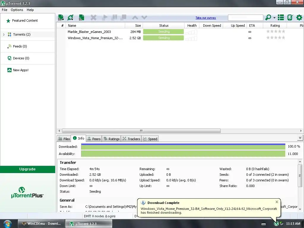The width and height of the screenshot is (304, 228).
Task: Click the green Upgrade button
Action: point(28,169)
